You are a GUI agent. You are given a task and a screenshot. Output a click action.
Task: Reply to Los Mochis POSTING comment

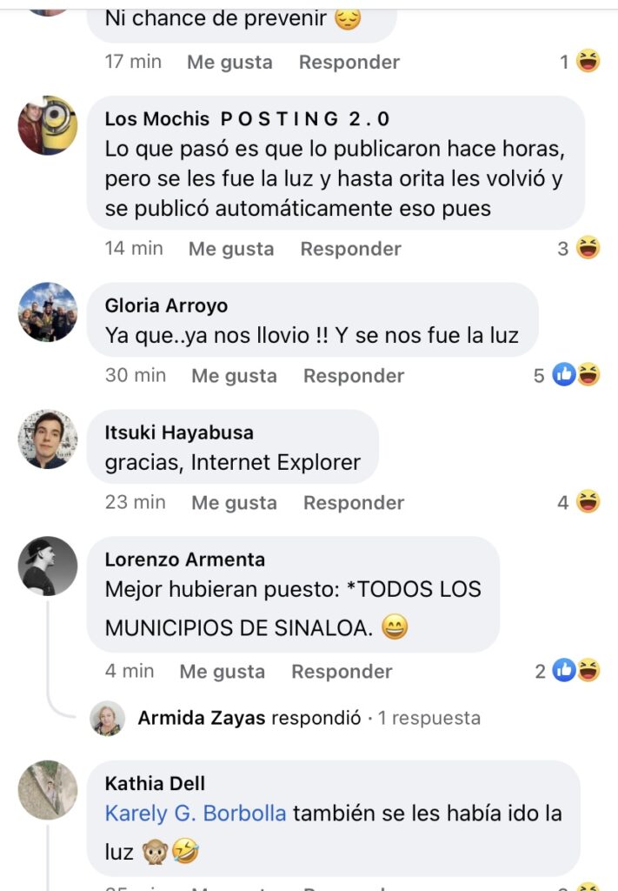click(x=350, y=248)
